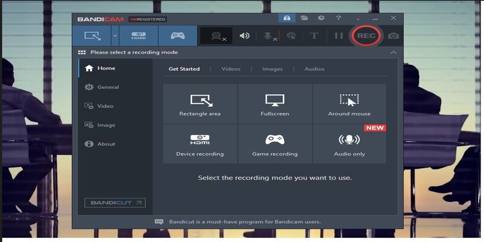Click the BANDICAM logo
484x242 pixels.
click(x=100, y=19)
